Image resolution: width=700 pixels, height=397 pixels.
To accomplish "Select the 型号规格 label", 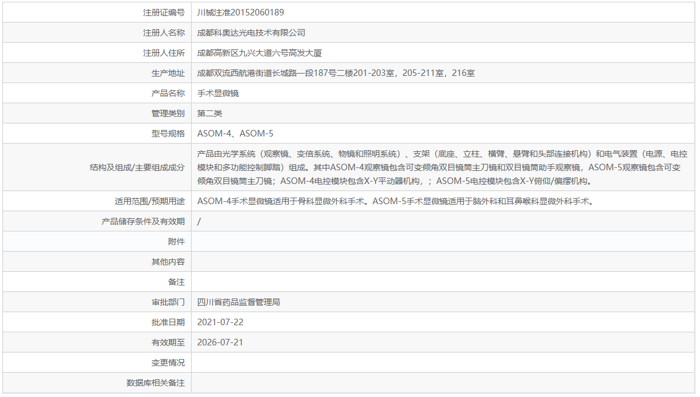I will point(168,133).
